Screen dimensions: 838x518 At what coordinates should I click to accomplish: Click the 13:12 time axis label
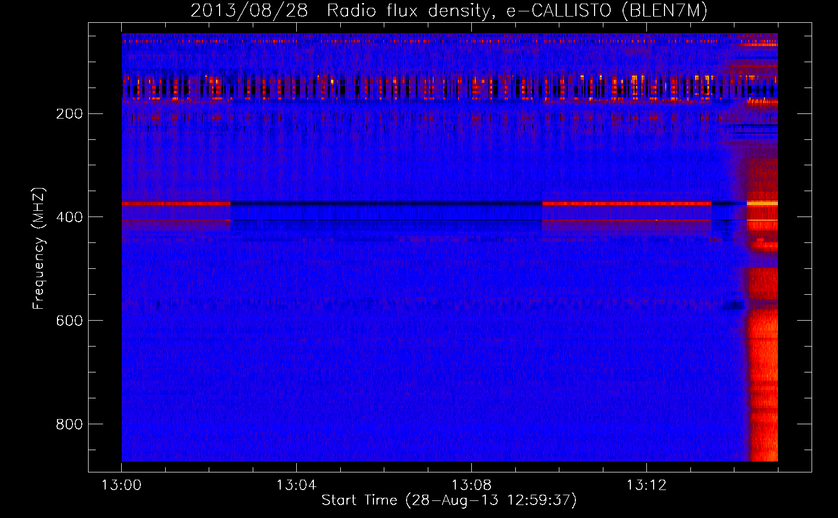(646, 485)
